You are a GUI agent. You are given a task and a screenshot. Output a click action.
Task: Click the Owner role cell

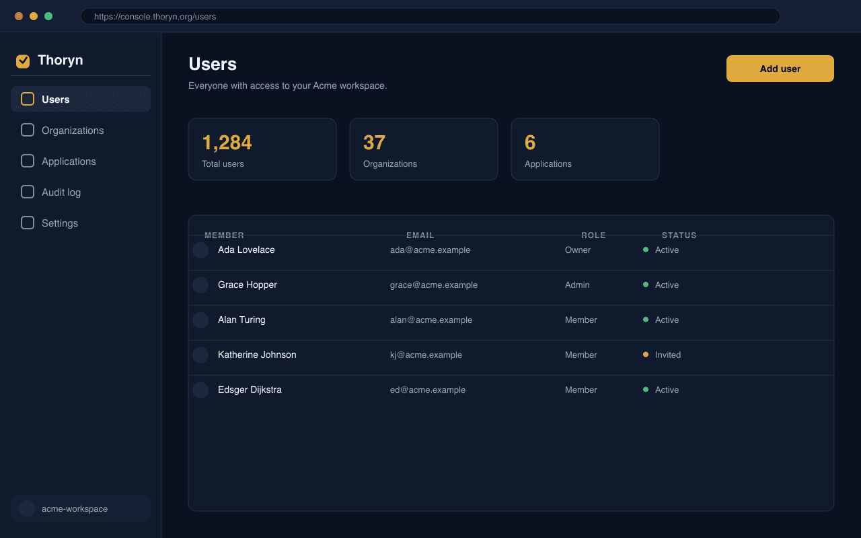[578, 250]
